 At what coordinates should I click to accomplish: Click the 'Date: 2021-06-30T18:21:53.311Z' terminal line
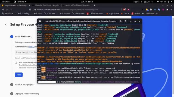(x=76, y=43)
